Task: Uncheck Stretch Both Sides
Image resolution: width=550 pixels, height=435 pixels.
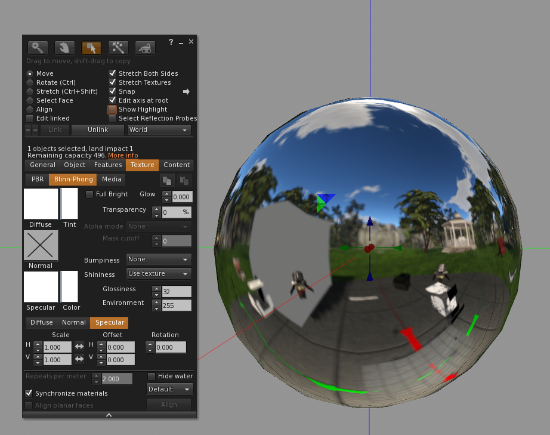Action: tap(112, 73)
